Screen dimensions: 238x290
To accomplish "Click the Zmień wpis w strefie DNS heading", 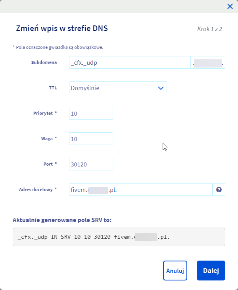I will click(x=62, y=28).
